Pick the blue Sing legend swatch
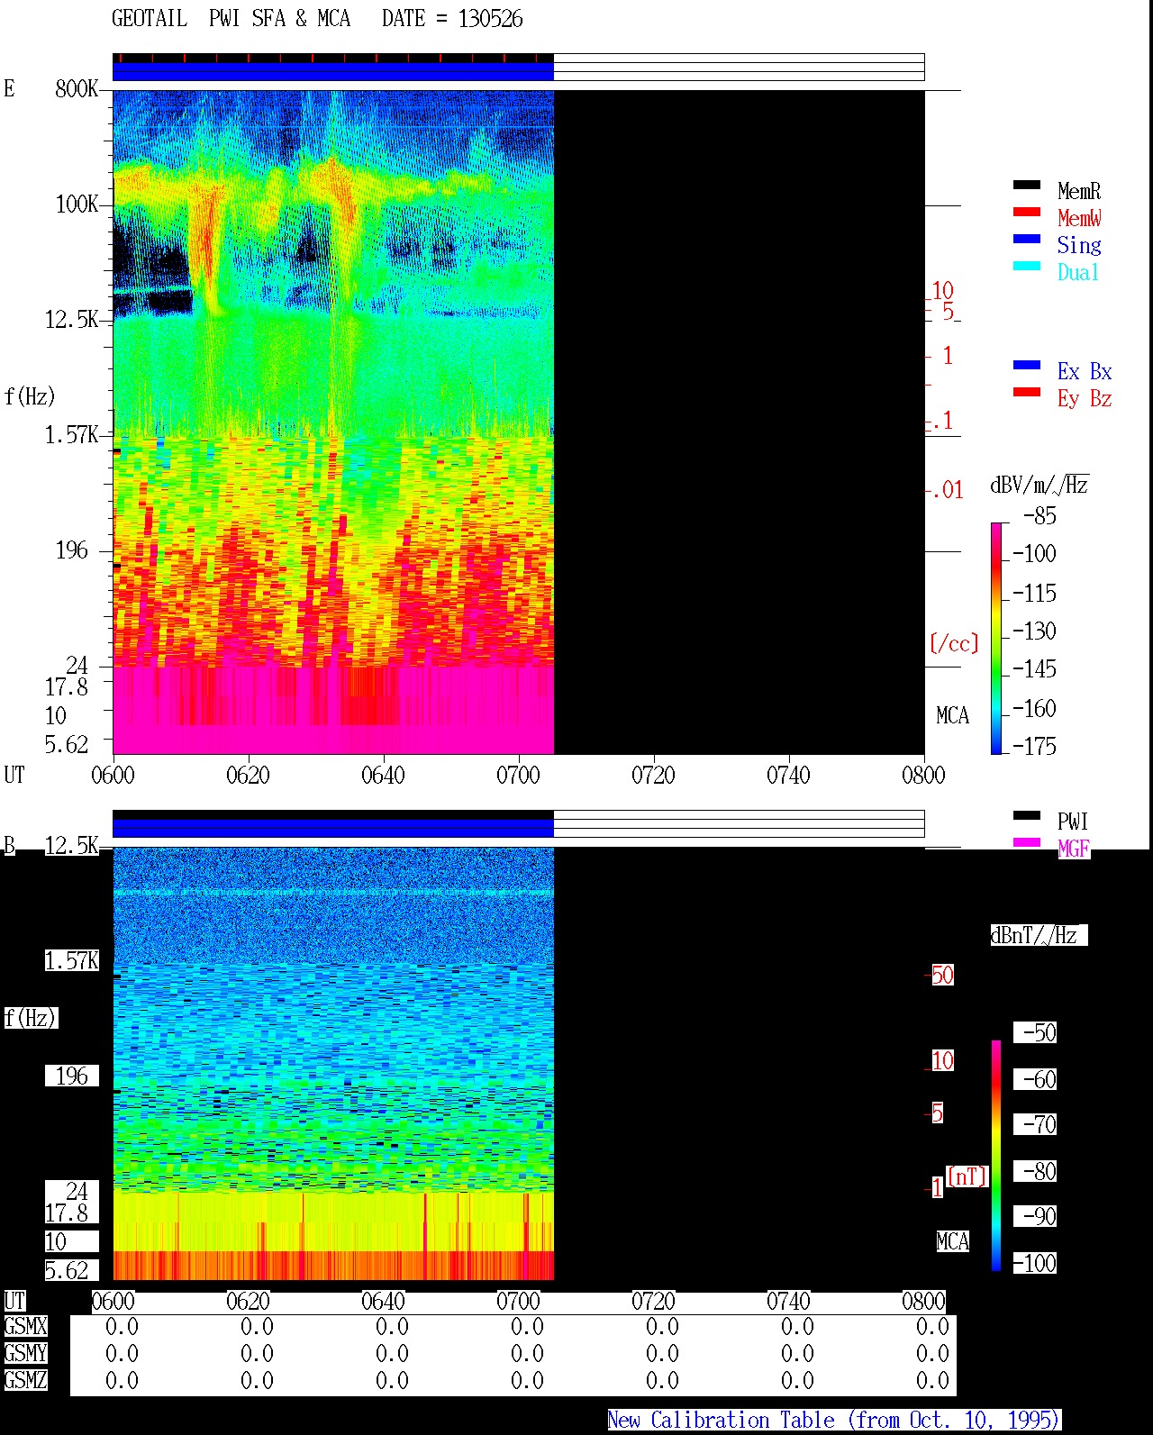This screenshot has width=1153, height=1435. pyautogui.click(x=1027, y=239)
